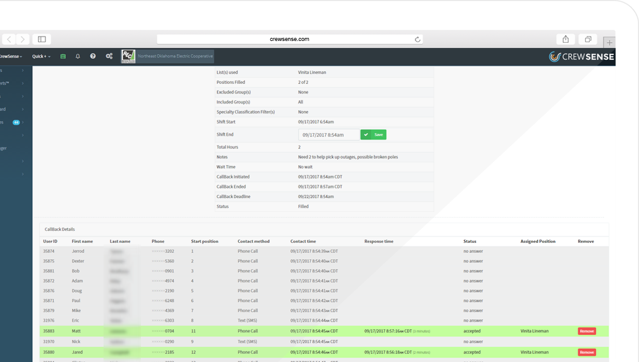Save the Shift End time

(373, 135)
